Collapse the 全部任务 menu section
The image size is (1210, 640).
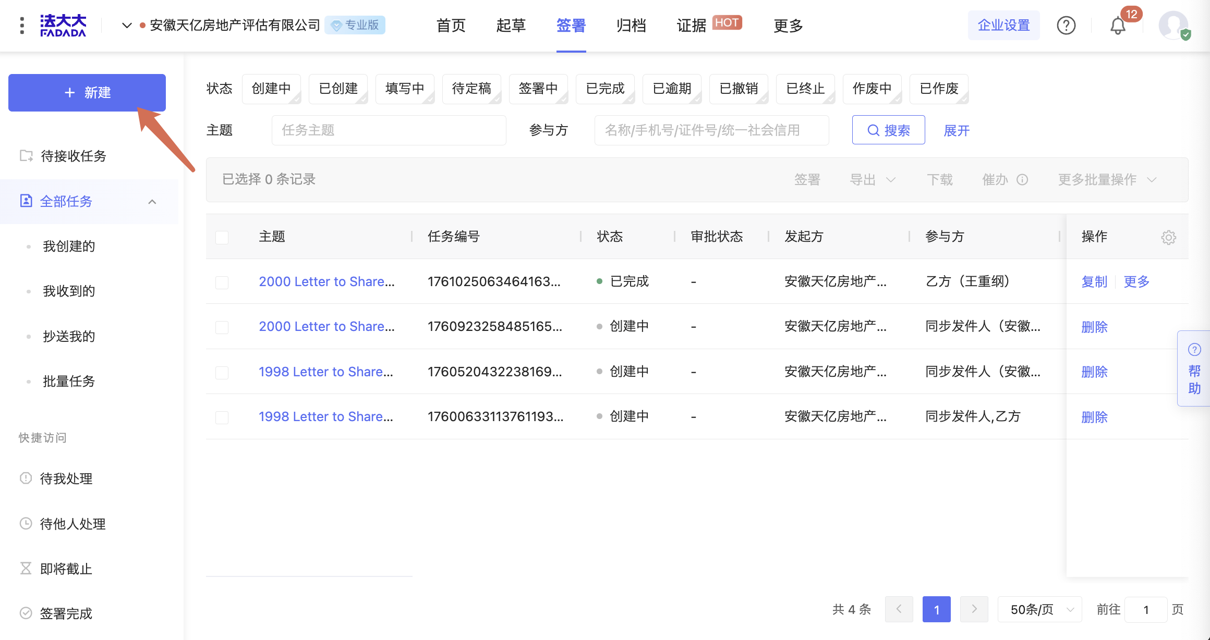pos(152,202)
